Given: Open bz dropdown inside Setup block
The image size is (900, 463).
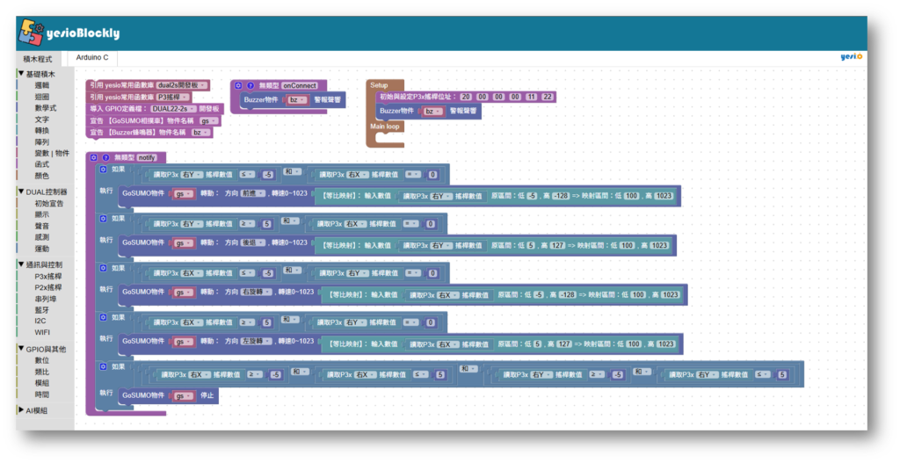Looking at the screenshot, I should 432,111.
